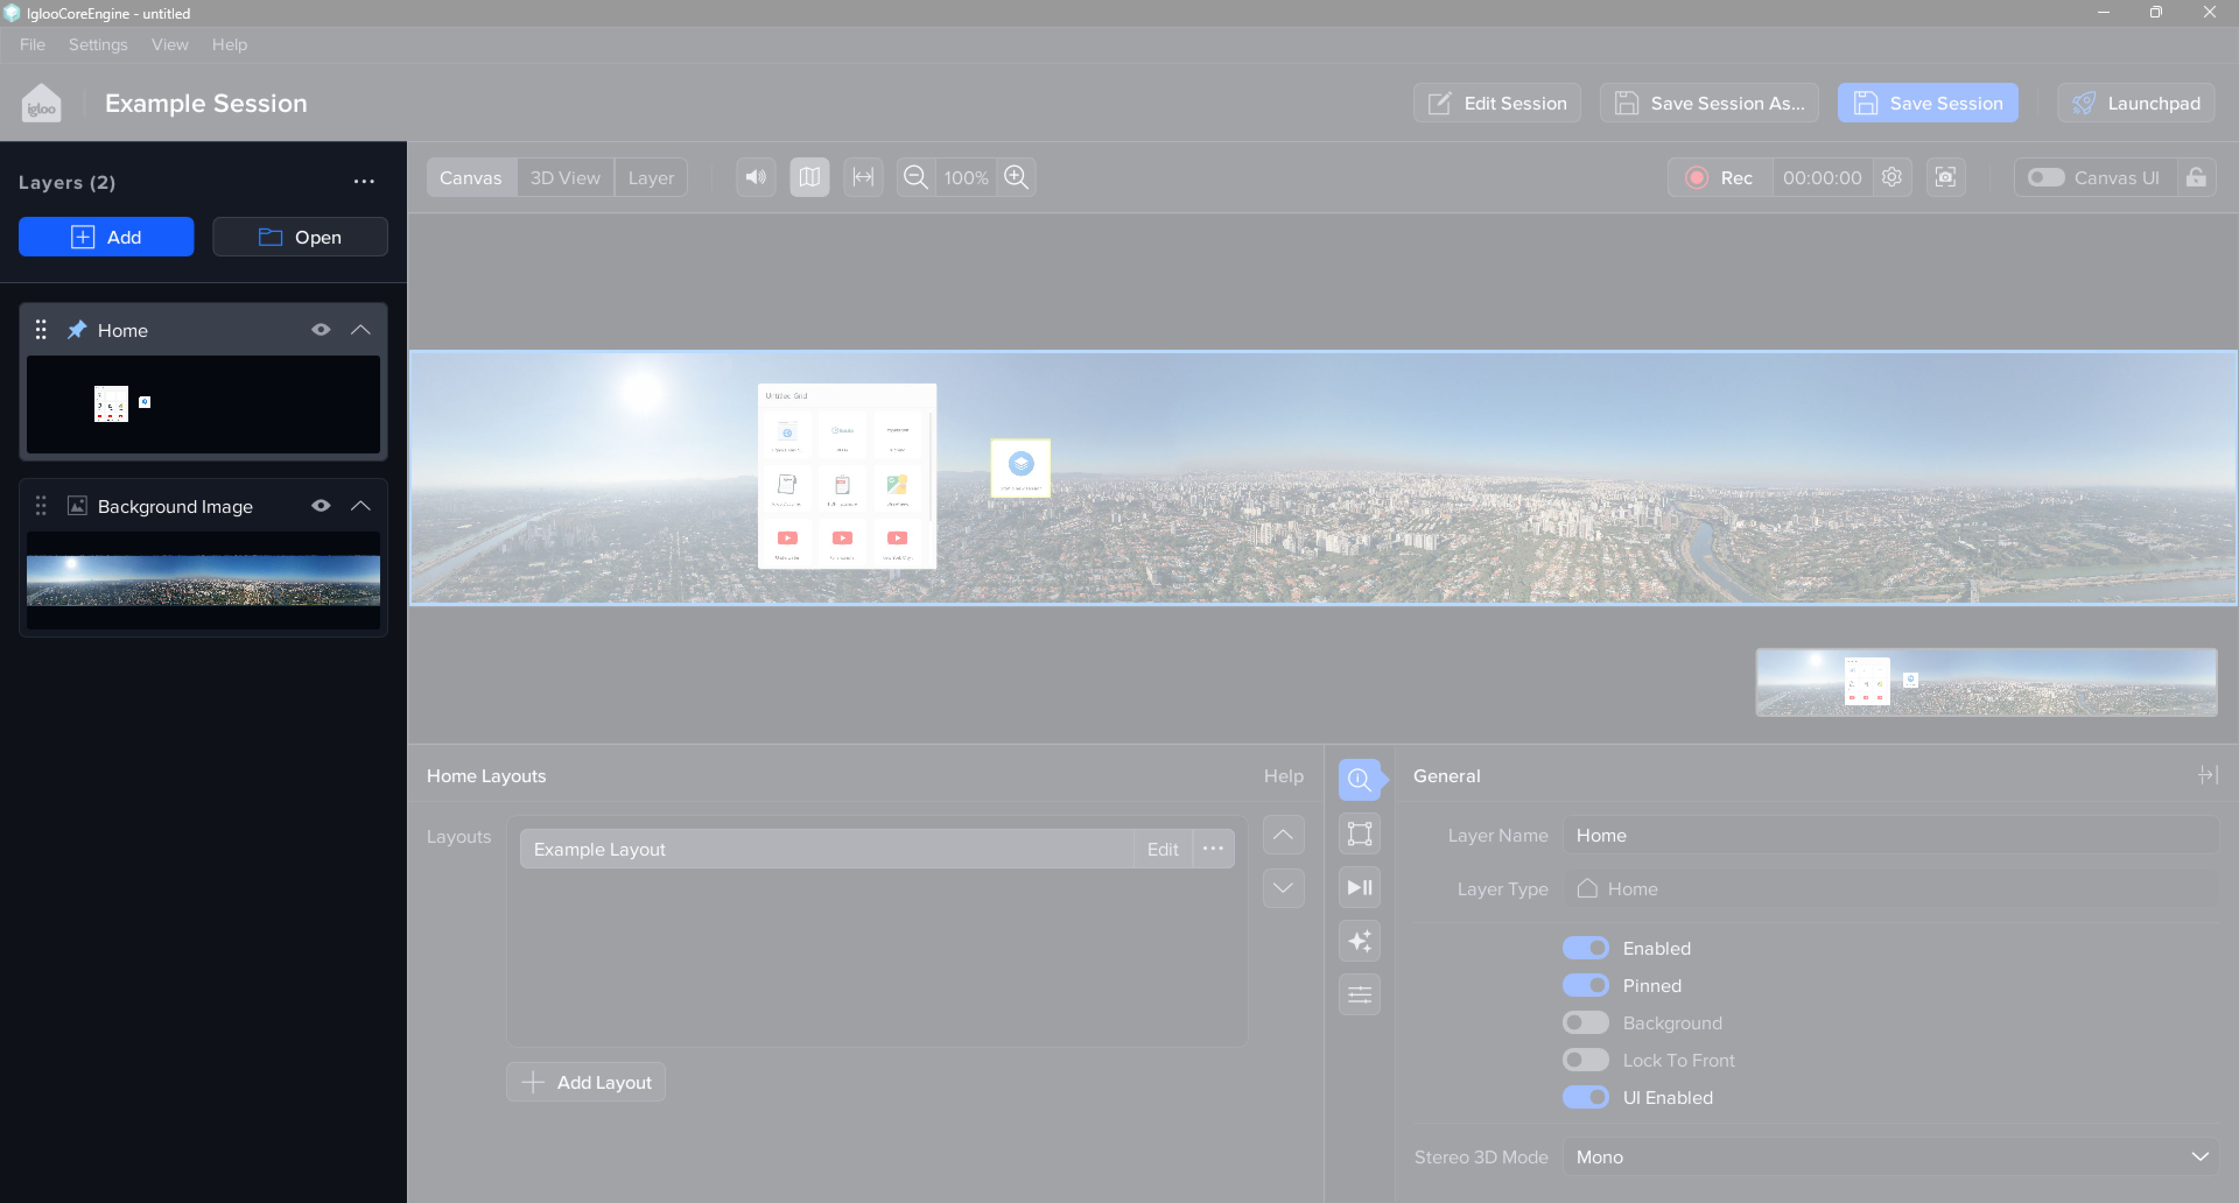
Task: Open the Stereo 3D Mode dropdown
Action: pyautogui.click(x=1890, y=1156)
